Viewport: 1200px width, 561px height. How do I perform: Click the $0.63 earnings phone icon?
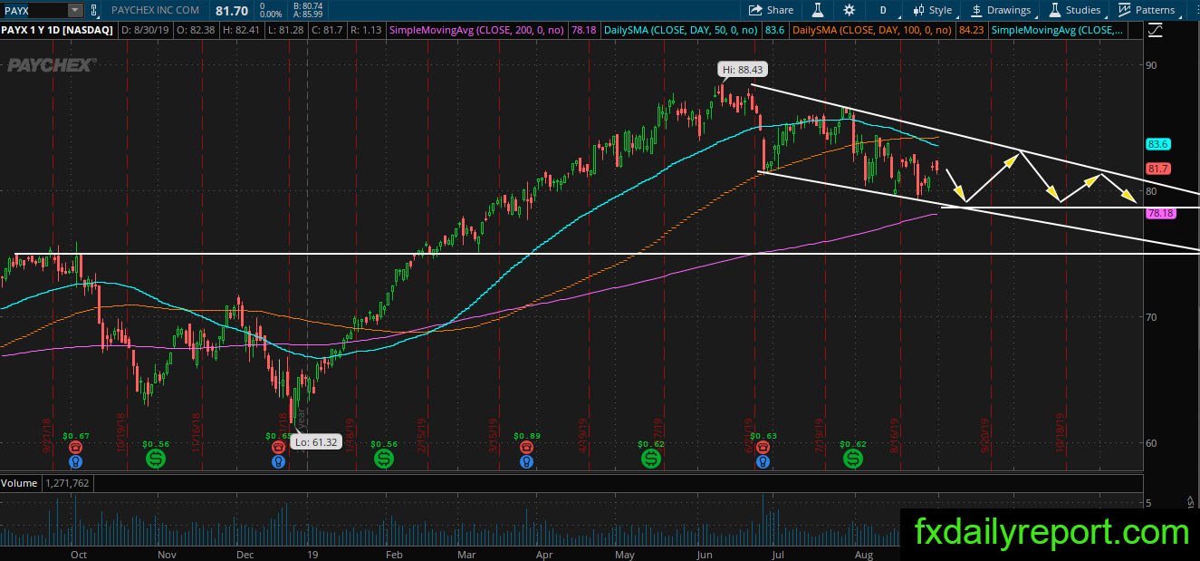(765, 448)
